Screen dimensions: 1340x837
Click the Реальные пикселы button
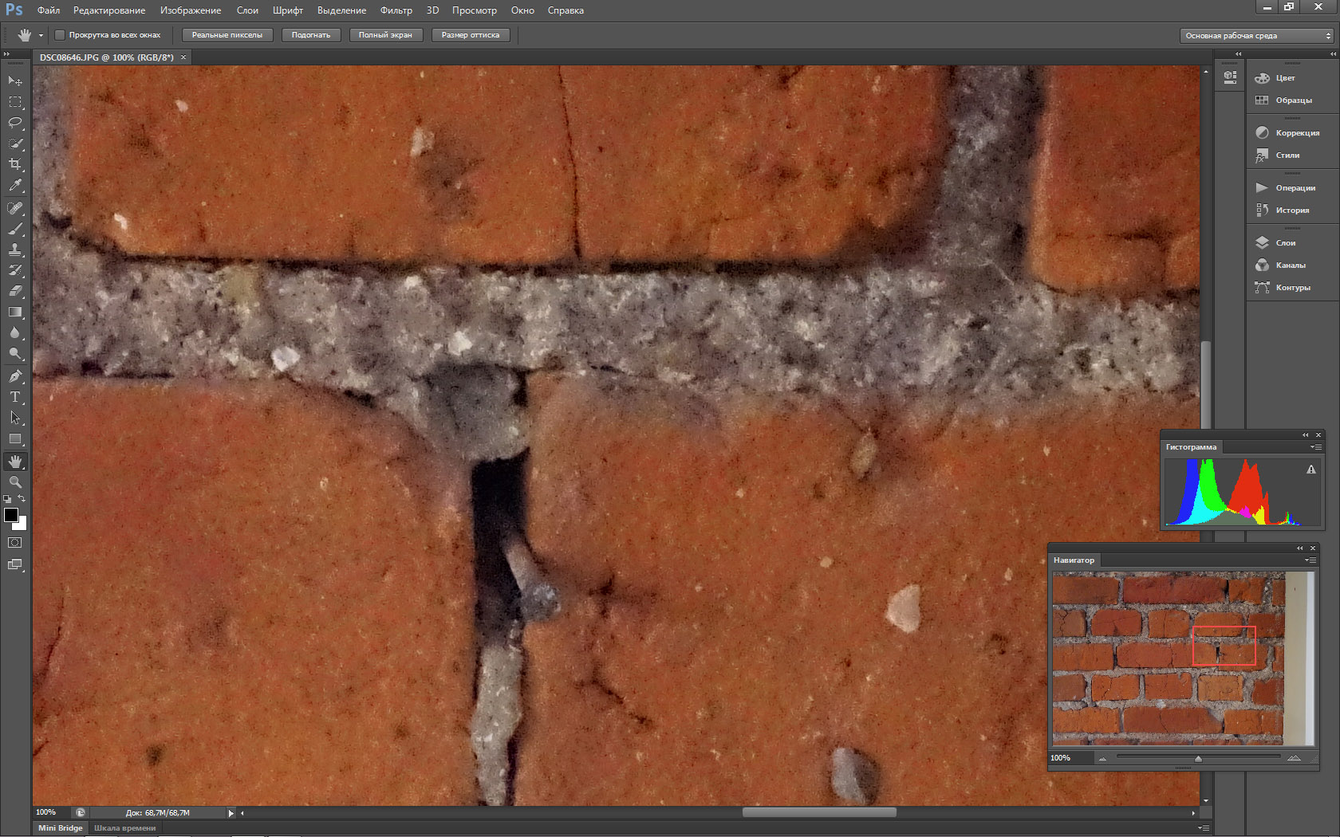[227, 35]
